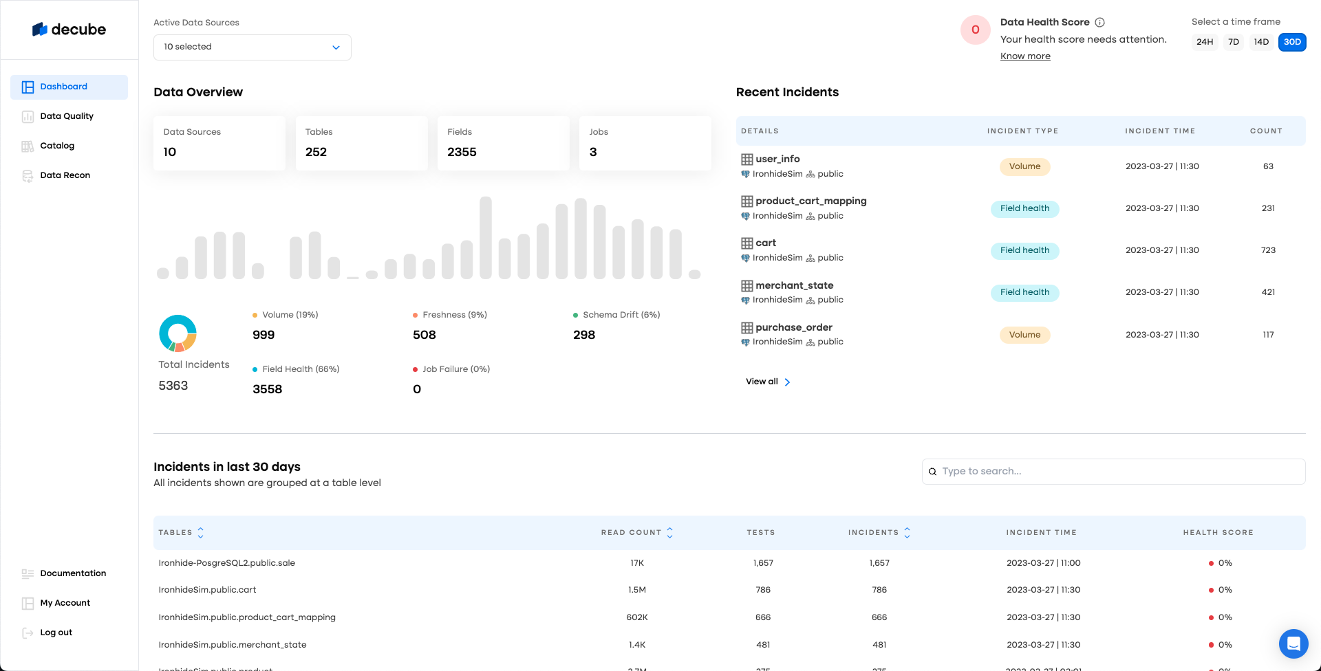Open Documentation
Image resolution: width=1321 pixels, height=671 pixels.
(x=73, y=573)
